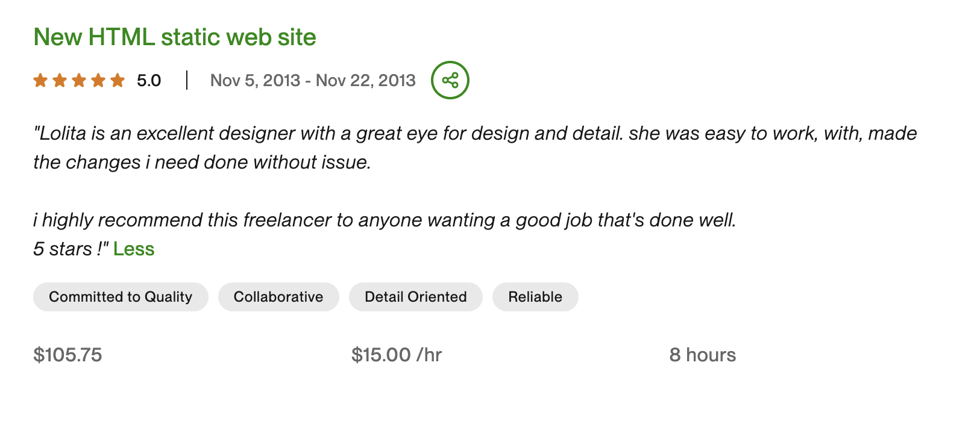Viewport: 980px width, 436px height.
Task: Click the Reliable tag
Action: tap(535, 296)
